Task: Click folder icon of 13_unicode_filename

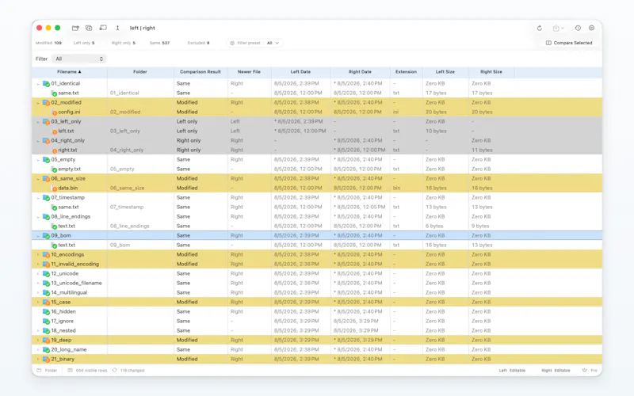Action: 46,284
